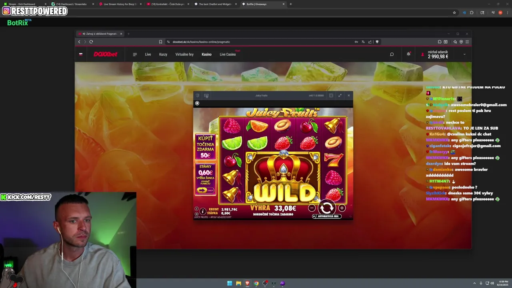This screenshot has height=288, width=512.
Task: Decrease bet with the minus button
Action: tap(312, 208)
